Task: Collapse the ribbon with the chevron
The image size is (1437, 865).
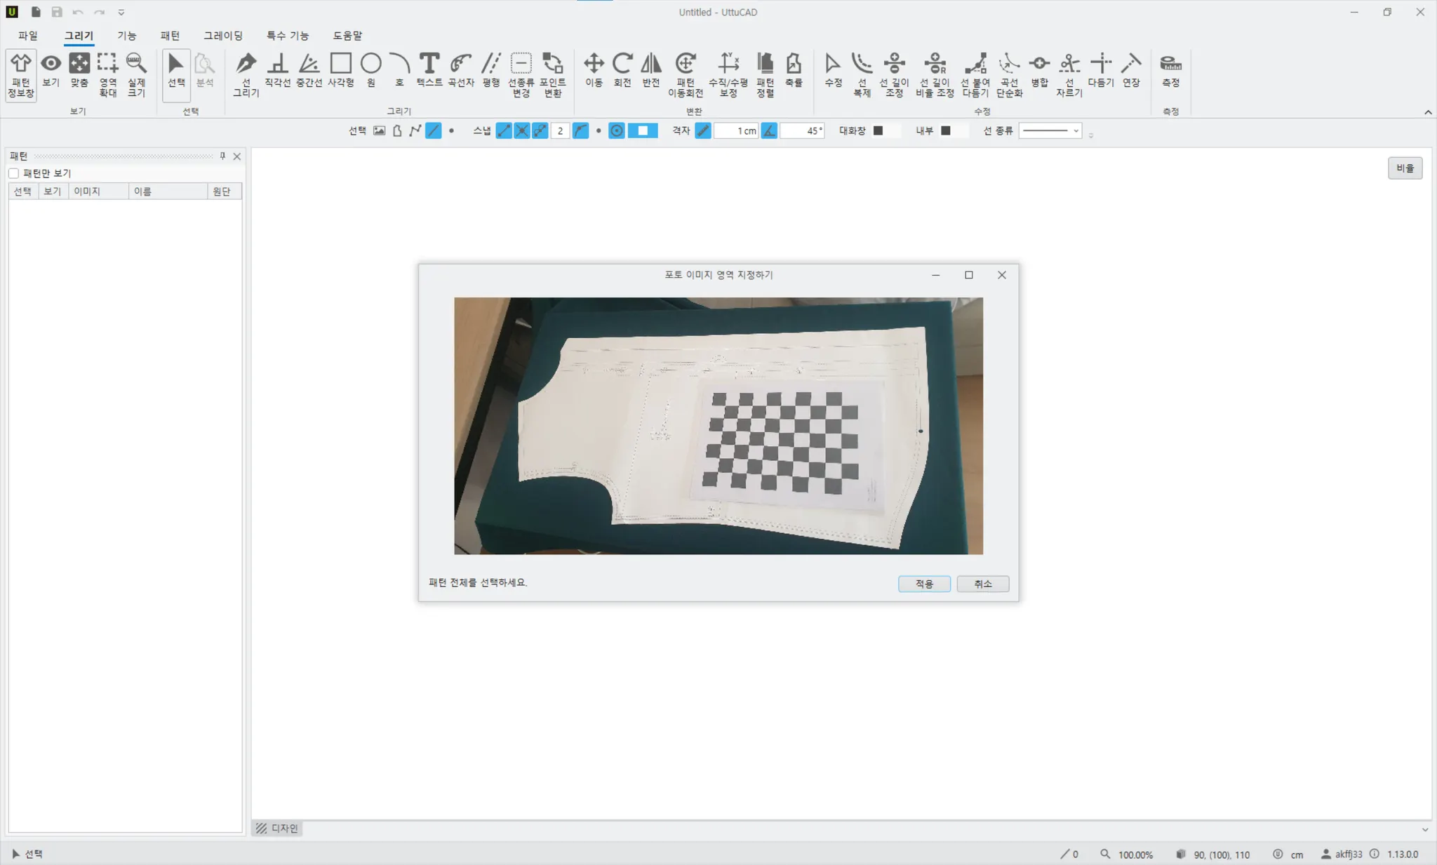Action: point(1428,112)
